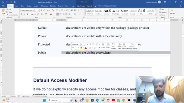184x103 pixels.
Task: Toggle Superscript formatting
Action: coord(38,14)
